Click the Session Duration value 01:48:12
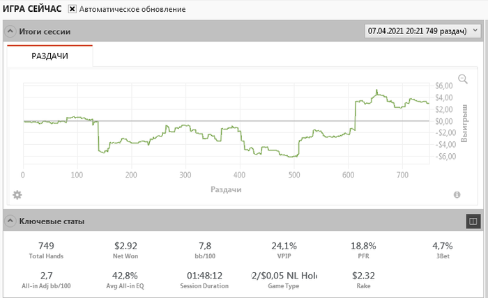488x298 pixels. point(205,275)
